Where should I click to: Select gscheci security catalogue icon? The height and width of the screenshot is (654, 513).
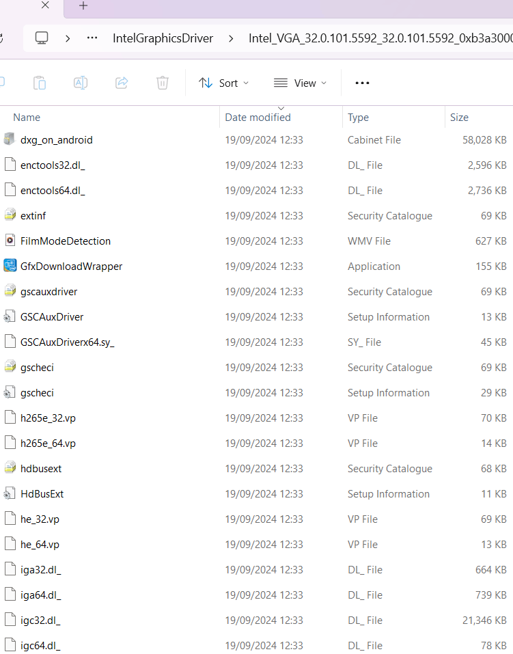pos(10,368)
